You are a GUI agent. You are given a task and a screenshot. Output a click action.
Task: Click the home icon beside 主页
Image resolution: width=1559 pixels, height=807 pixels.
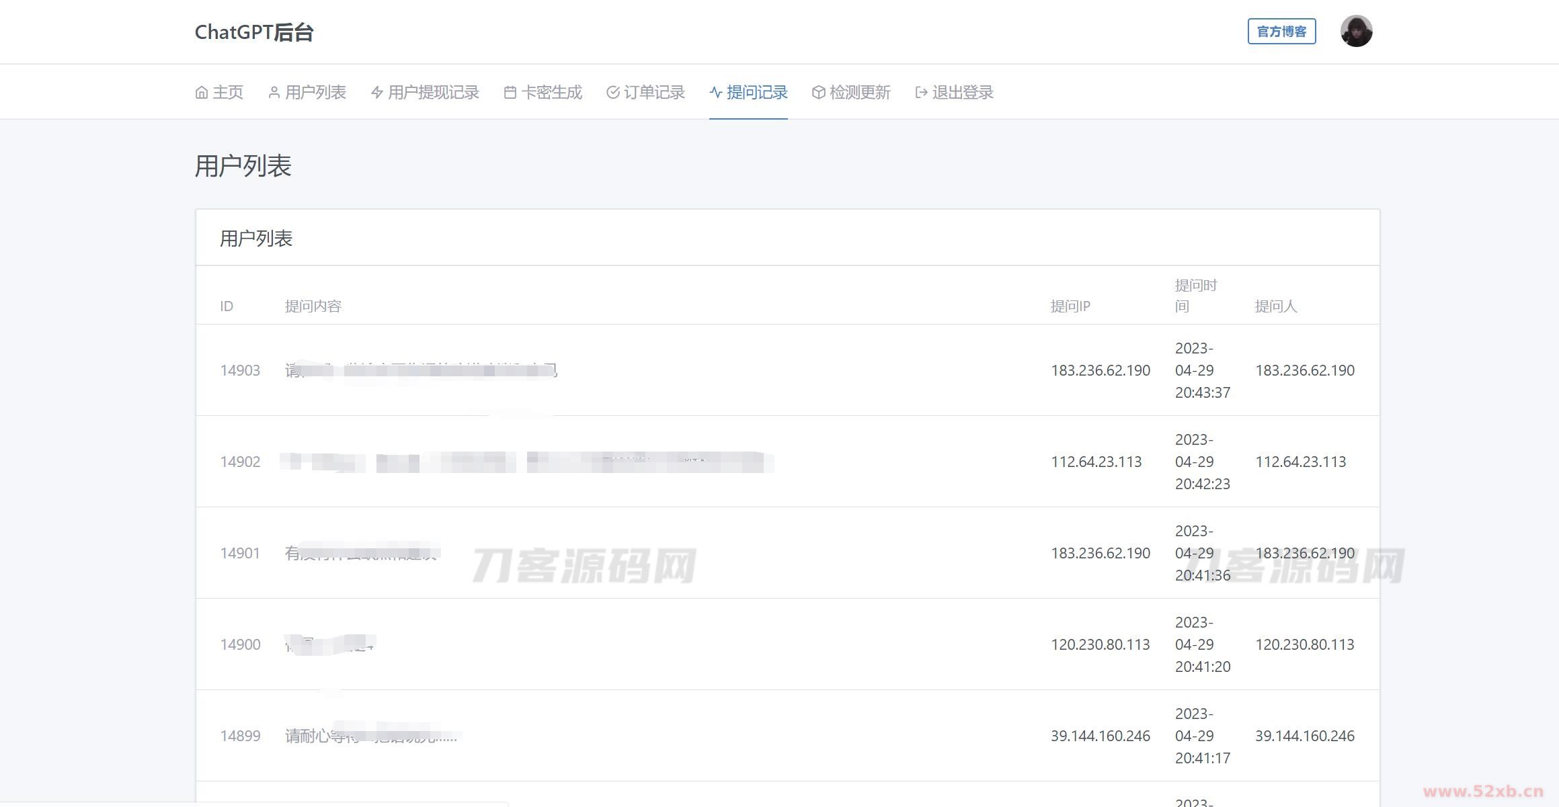point(201,93)
